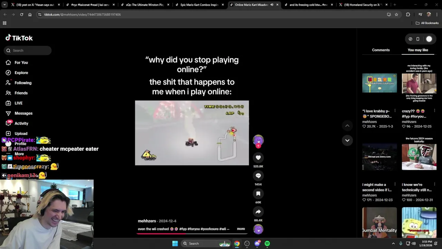This screenshot has height=249, width=442.
Task: Click the get TikTok app phone icon
Action: pyautogui.click(x=417, y=39)
